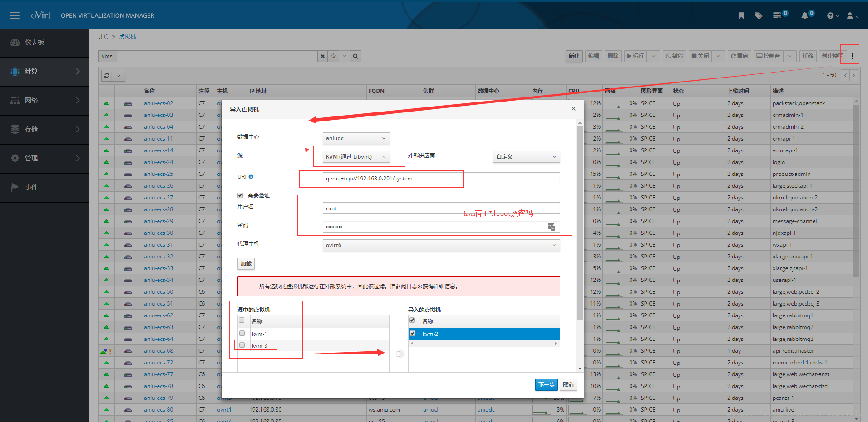Click the 虚拟机 breadcrumb link
868x422 pixels.
pos(128,37)
